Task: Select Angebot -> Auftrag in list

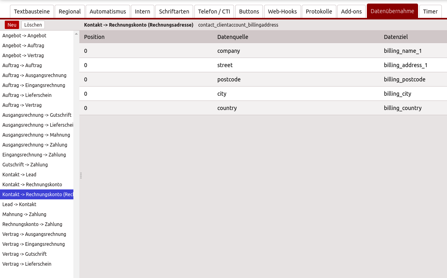Action: click(23, 46)
